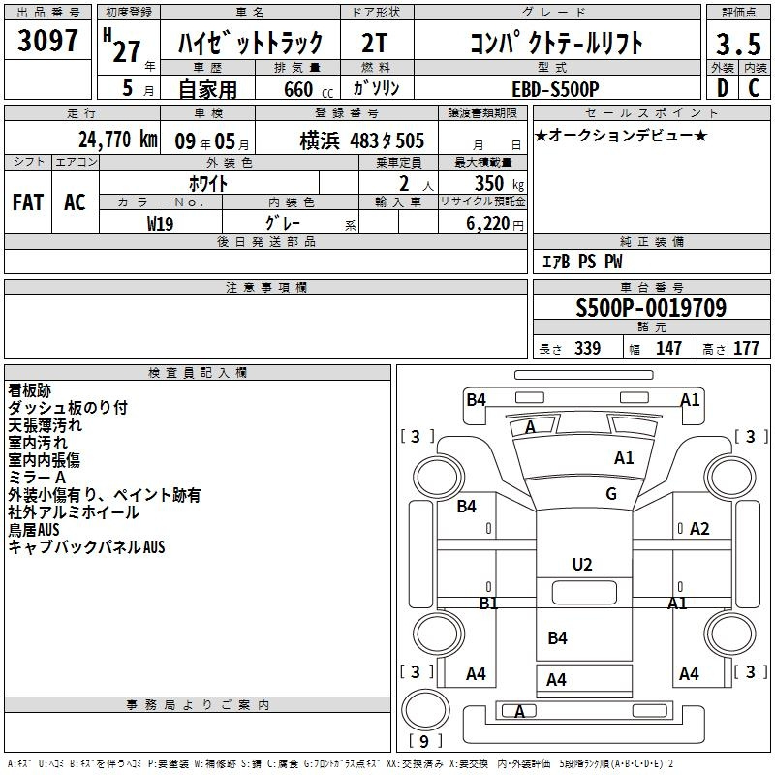Viewport: 775px width, 775px height.
Task: Click the interior grade letter C
Action: pyautogui.click(x=754, y=88)
